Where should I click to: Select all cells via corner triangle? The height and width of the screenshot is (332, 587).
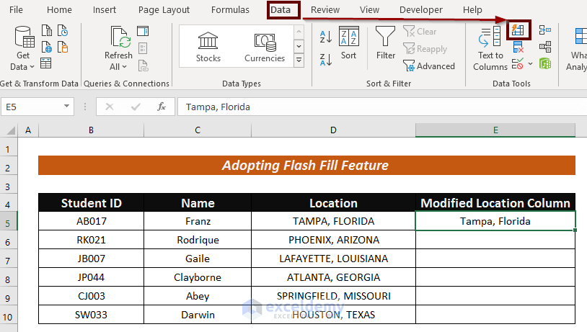[x=11, y=130]
